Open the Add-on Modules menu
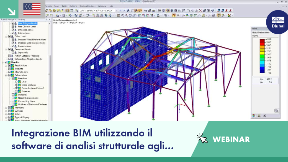 click(x=88, y=6)
